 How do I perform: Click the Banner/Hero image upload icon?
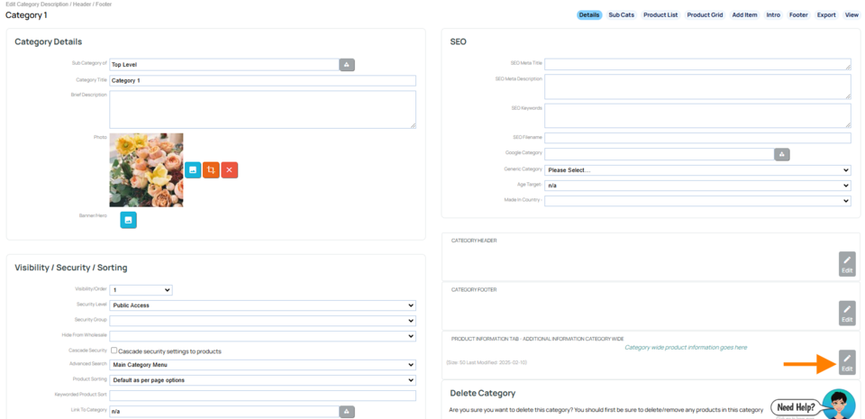coord(129,220)
